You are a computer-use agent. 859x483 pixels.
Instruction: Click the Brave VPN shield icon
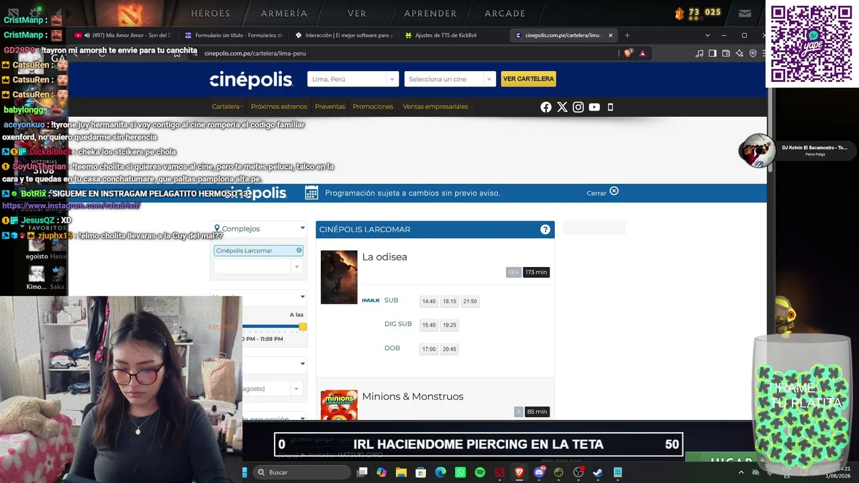point(753,53)
